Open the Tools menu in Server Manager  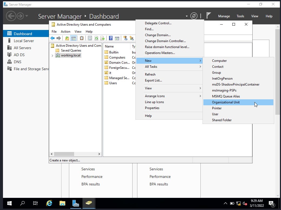coord(240,16)
